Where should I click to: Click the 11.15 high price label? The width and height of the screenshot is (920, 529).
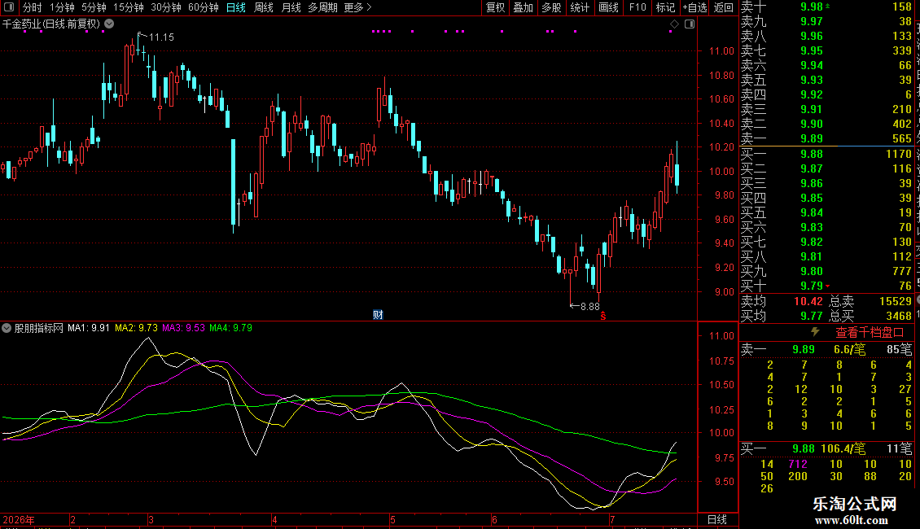161,37
